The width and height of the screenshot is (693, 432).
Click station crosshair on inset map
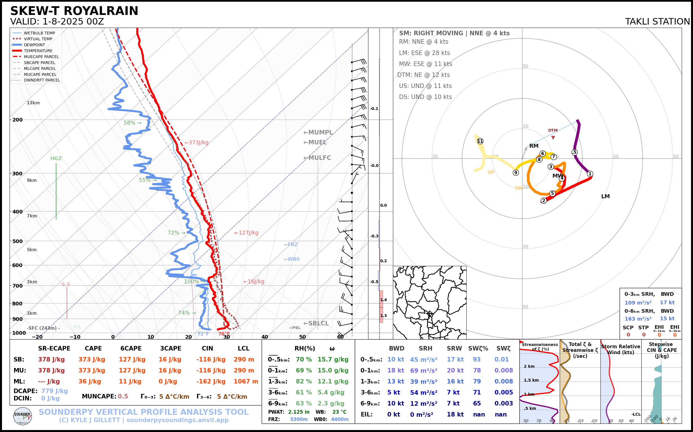[429, 314]
